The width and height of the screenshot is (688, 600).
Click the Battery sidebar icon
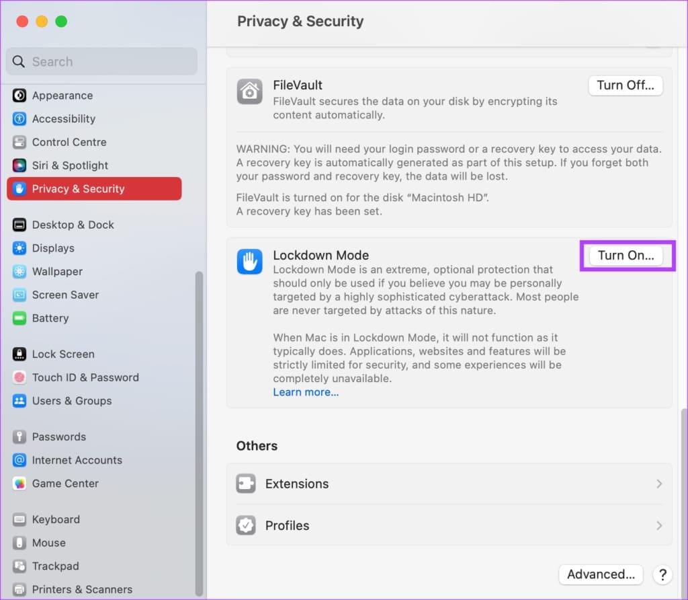click(19, 318)
